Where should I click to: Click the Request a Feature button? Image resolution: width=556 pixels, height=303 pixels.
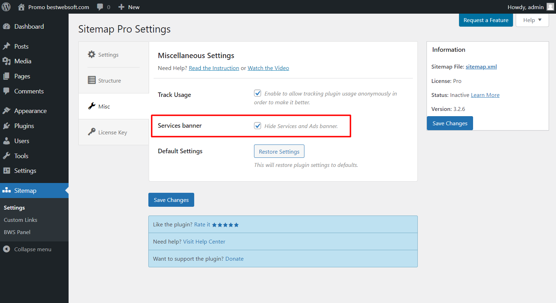(486, 20)
